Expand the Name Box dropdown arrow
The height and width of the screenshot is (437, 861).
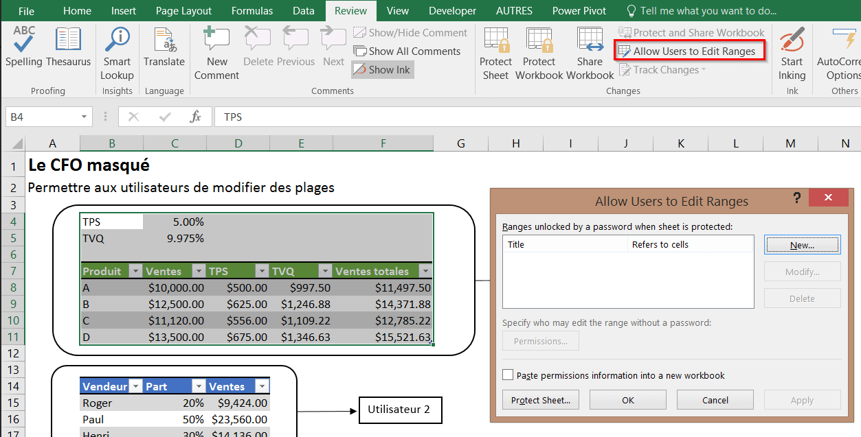(85, 117)
